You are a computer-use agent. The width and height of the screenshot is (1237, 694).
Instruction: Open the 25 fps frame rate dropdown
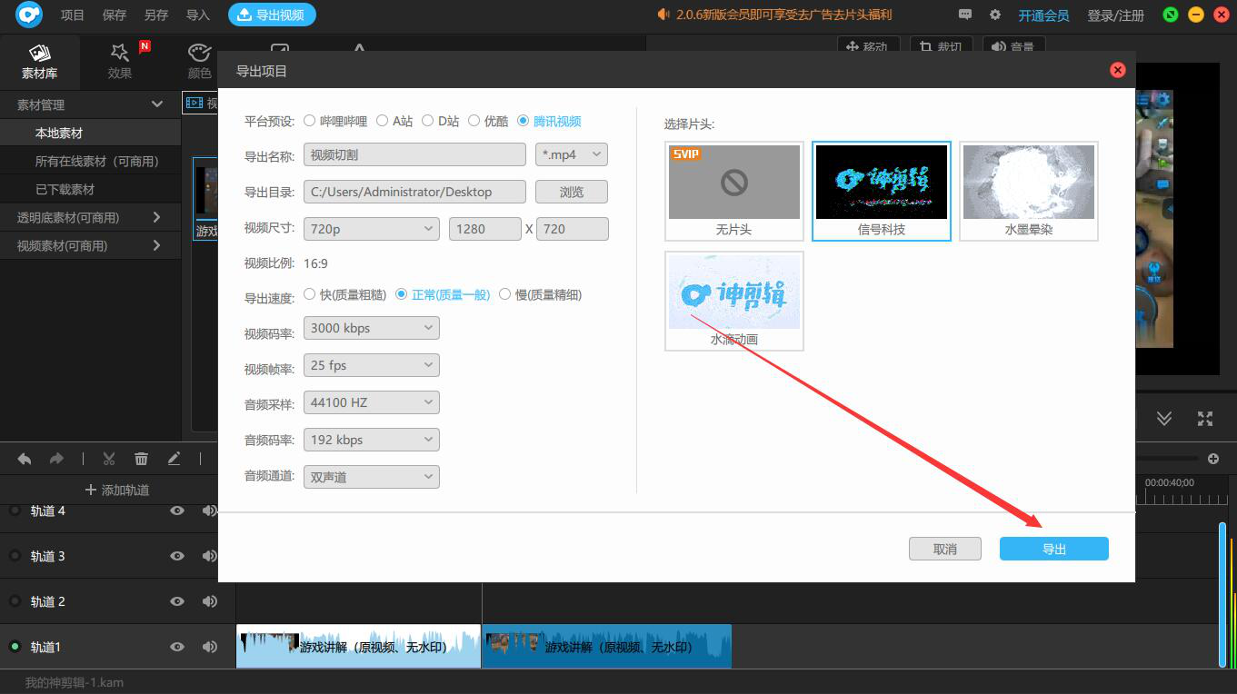(x=371, y=365)
